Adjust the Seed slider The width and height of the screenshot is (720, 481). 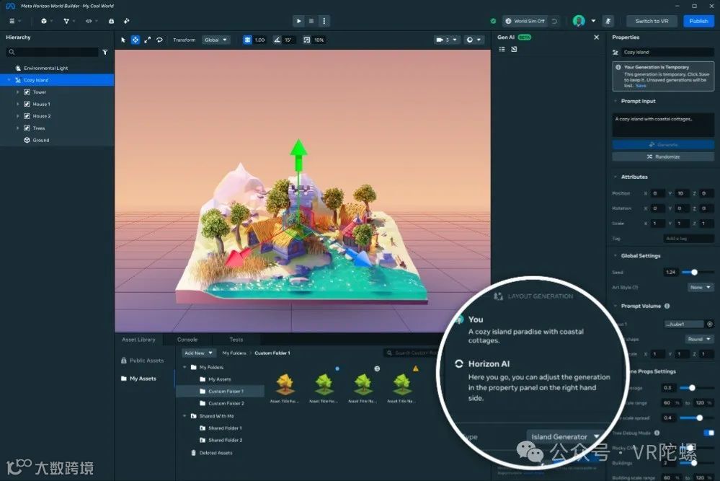click(694, 273)
